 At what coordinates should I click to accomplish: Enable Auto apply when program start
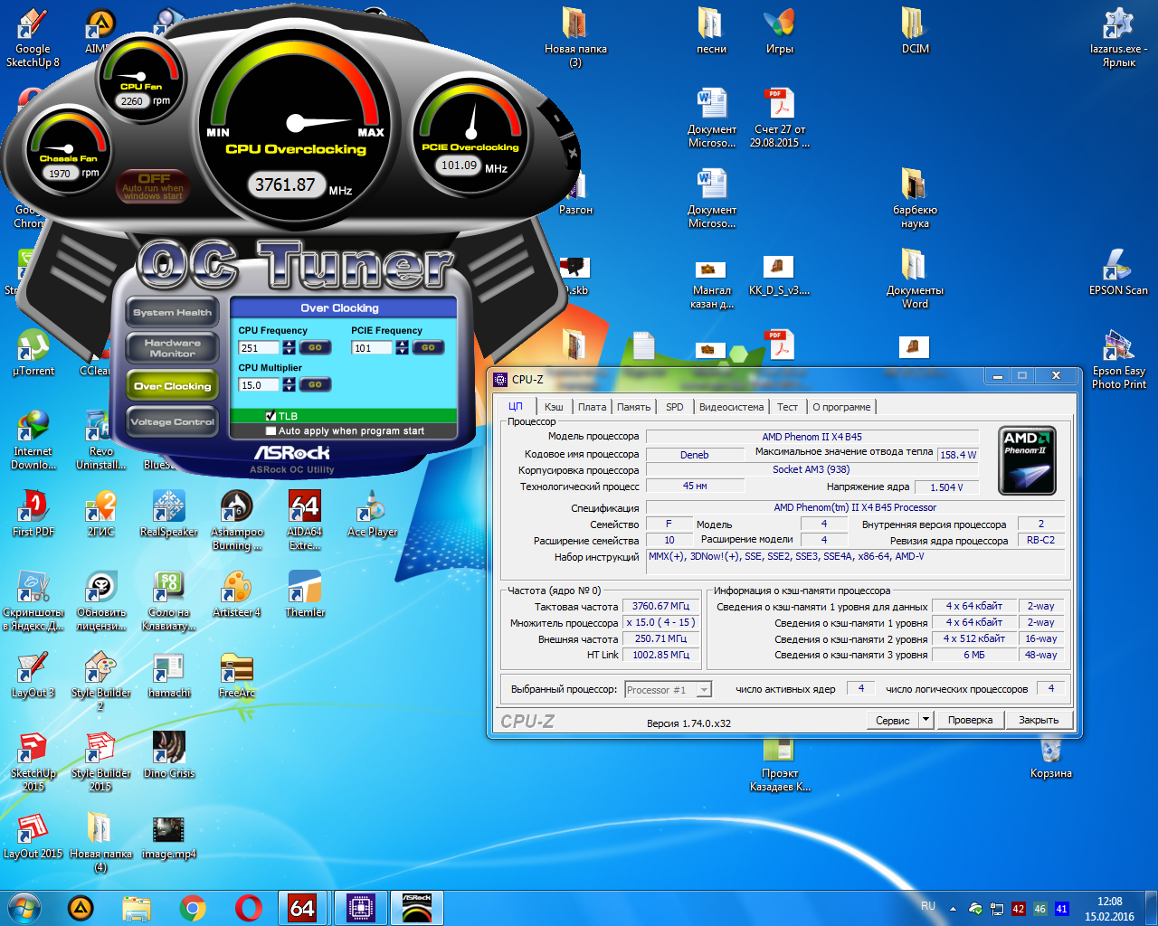point(271,431)
